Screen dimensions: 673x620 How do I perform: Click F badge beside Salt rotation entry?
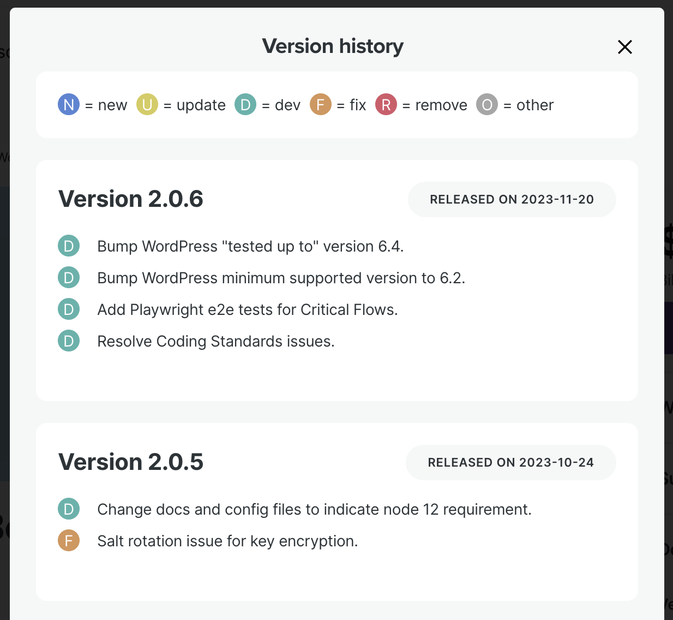click(x=69, y=541)
